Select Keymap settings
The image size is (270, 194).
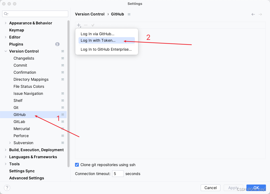tap(17, 30)
